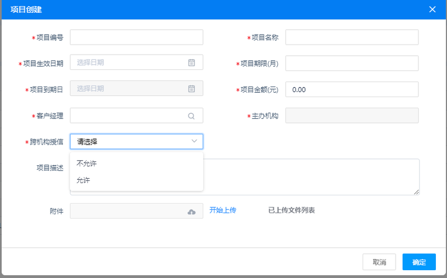Click the 开始上传 link
The image size is (447, 278).
(x=222, y=210)
